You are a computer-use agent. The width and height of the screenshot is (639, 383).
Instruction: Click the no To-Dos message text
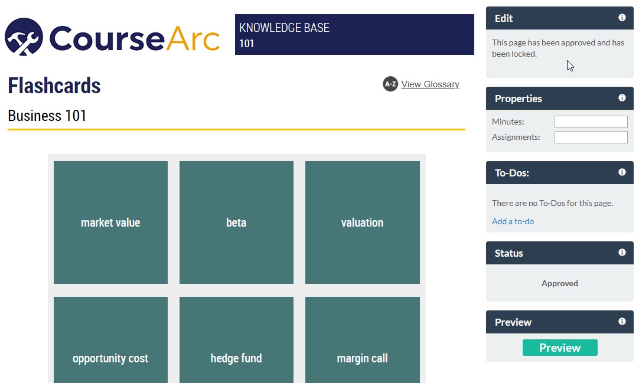coord(552,203)
